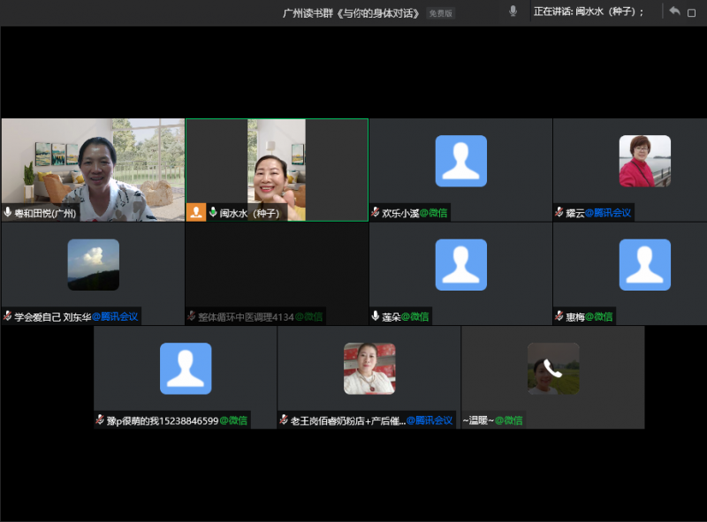
Task: Click the back arrow icon at top right
Action: click(674, 11)
